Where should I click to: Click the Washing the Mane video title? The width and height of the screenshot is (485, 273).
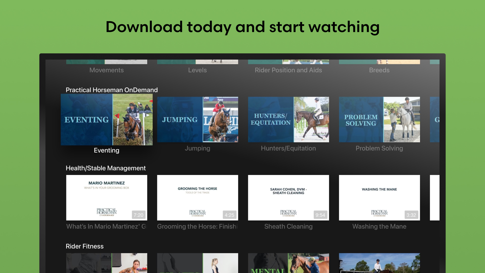379,226
